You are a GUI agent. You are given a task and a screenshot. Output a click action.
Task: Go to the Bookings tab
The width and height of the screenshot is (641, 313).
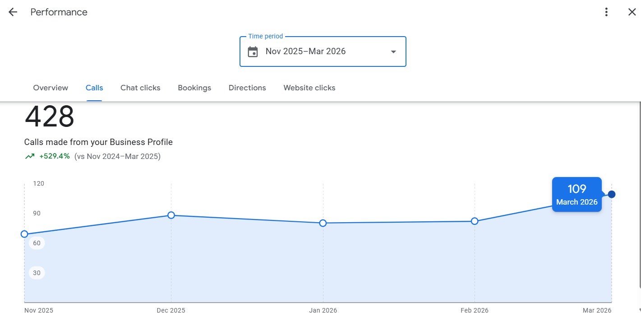194,88
